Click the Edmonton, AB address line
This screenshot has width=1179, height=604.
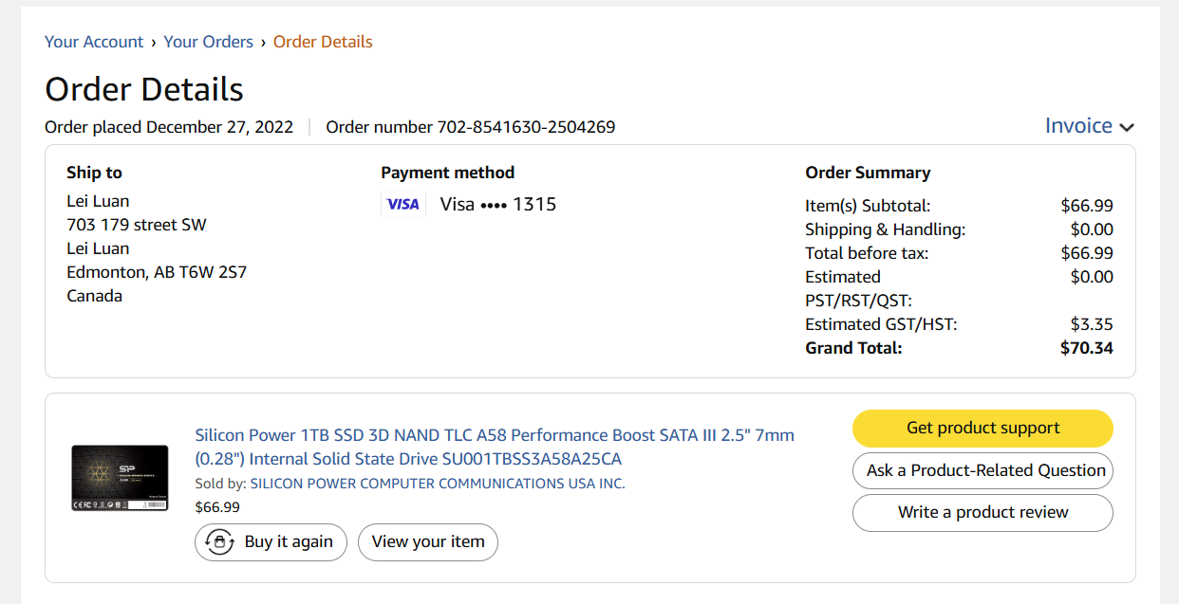157,272
